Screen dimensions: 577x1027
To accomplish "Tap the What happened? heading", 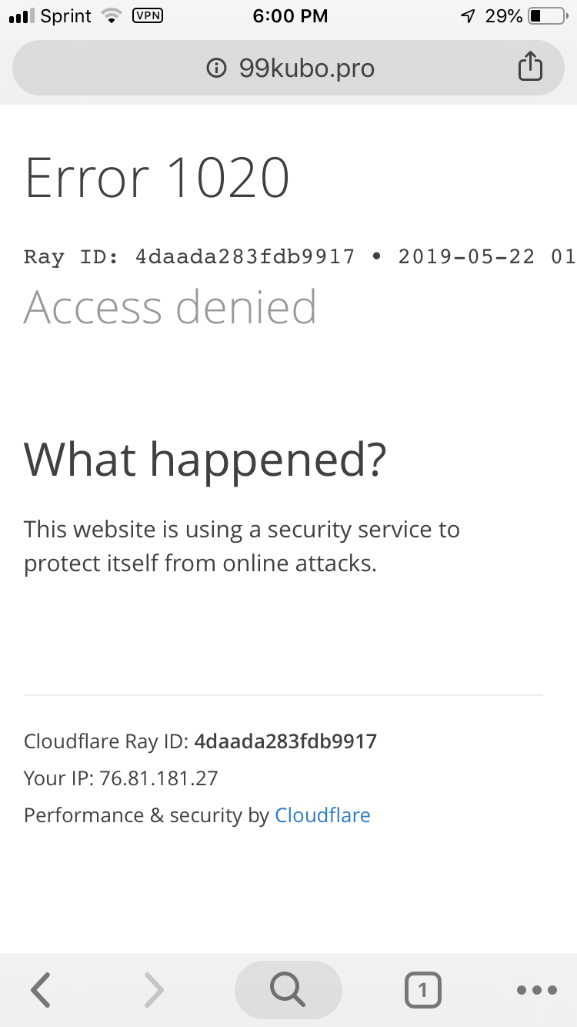I will (205, 458).
